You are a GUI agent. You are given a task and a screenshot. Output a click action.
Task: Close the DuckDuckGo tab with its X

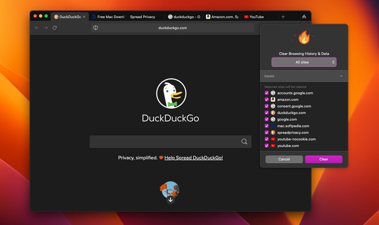point(84,17)
